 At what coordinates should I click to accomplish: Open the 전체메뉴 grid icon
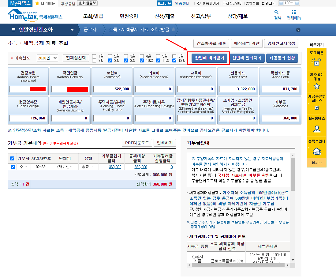click(x=294, y=12)
